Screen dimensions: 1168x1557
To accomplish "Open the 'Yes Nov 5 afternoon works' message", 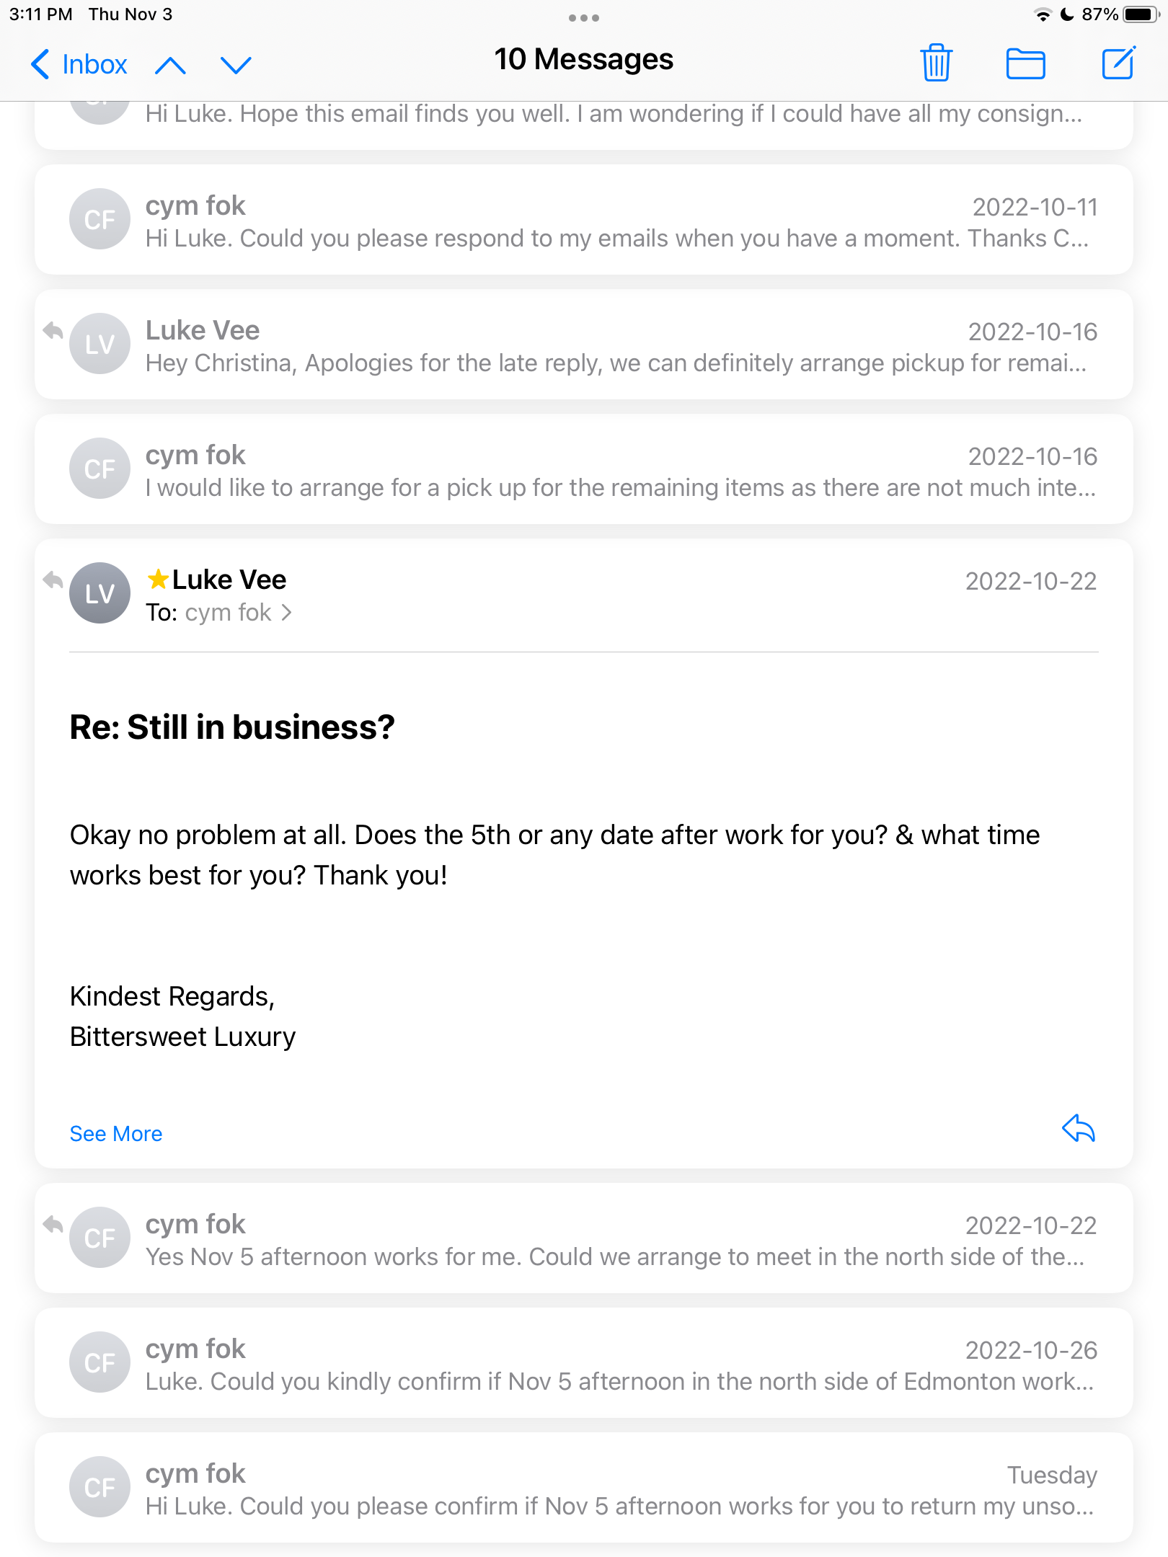I will click(584, 1238).
